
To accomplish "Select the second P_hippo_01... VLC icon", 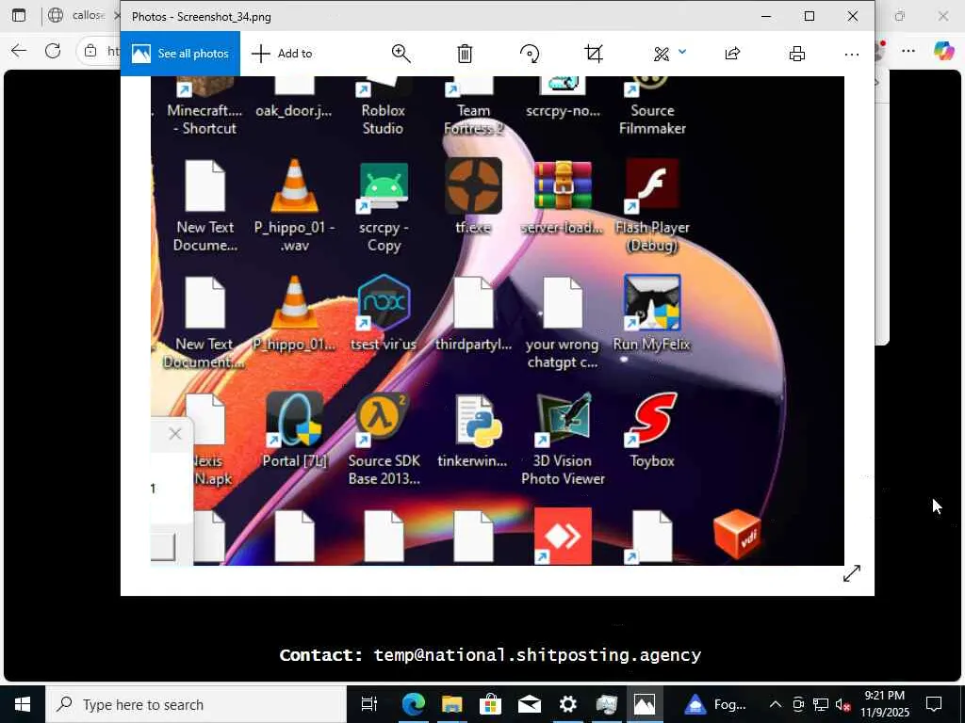I will point(295,302).
